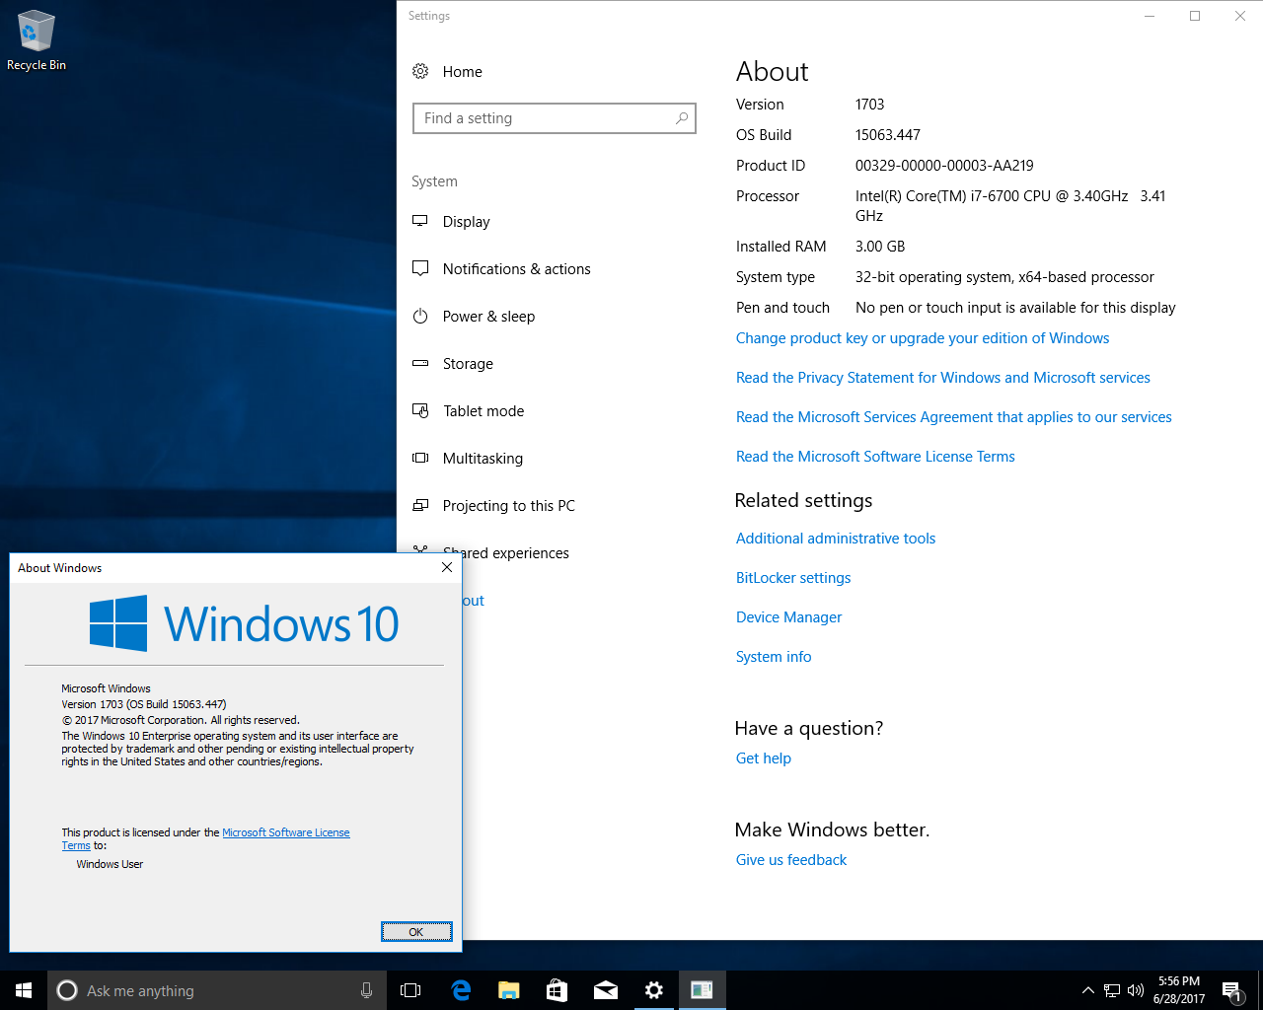Image resolution: width=1263 pixels, height=1010 pixels.
Task: Click the About heading in Settings
Action: tap(772, 71)
